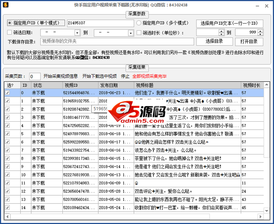Click the 发布日期 column header
Image resolution: width=274 pixels, height=224 pixels.
click(x=116, y=85)
